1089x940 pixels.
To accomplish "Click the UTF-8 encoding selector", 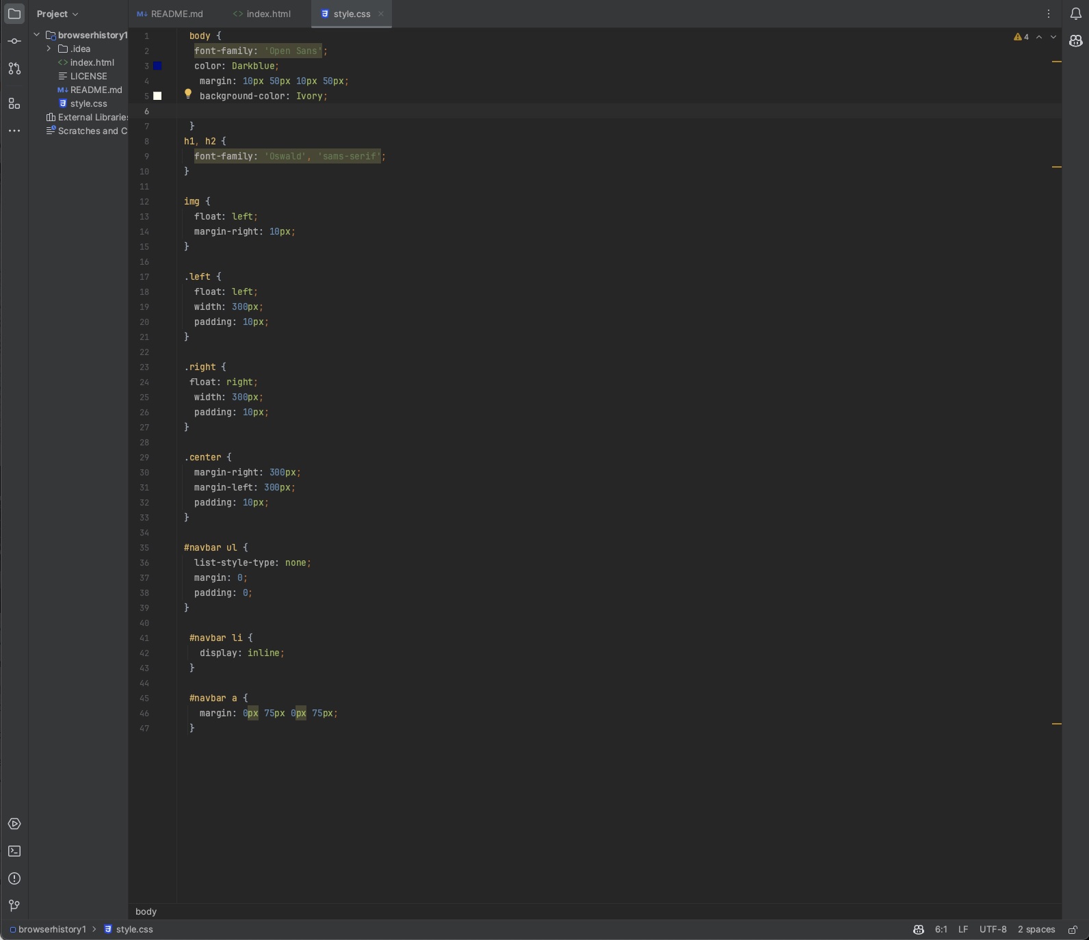I will click(993, 930).
